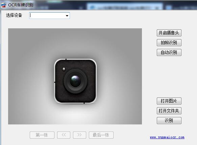Click the 打开文件夹 button
The image size is (197, 145).
click(x=169, y=111)
